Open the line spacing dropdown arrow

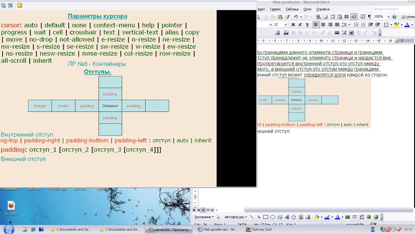[349, 25]
